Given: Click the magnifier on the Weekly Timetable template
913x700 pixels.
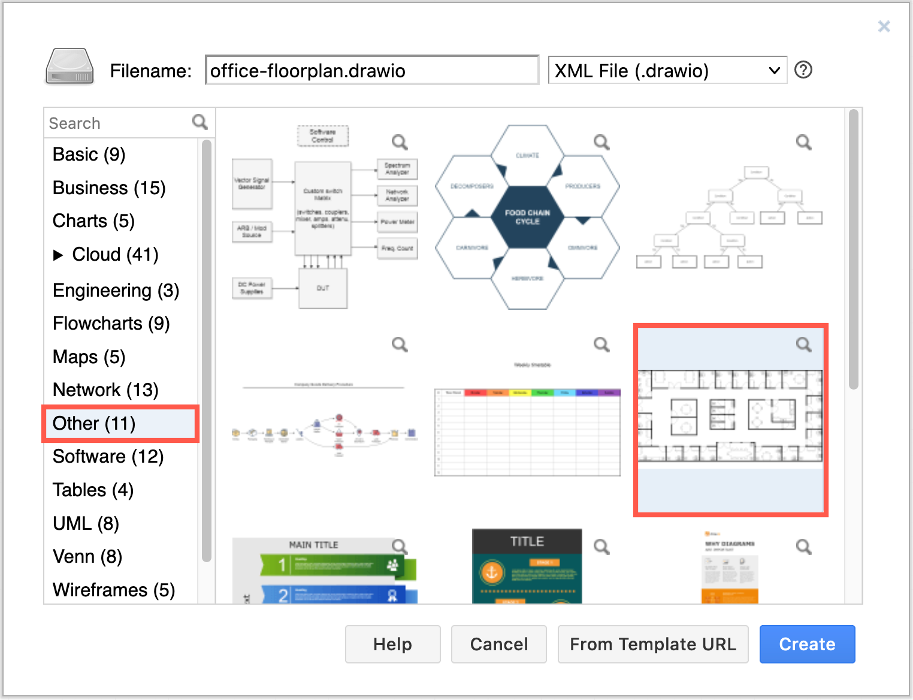Looking at the screenshot, I should 601,345.
